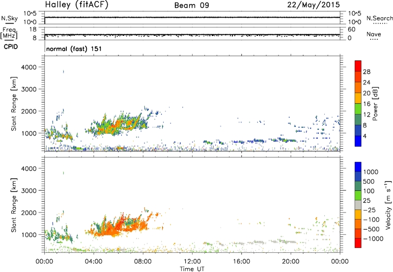Click the plot title "Halley (fitACF)"
This screenshot has height=272, width=393.
[77, 5]
